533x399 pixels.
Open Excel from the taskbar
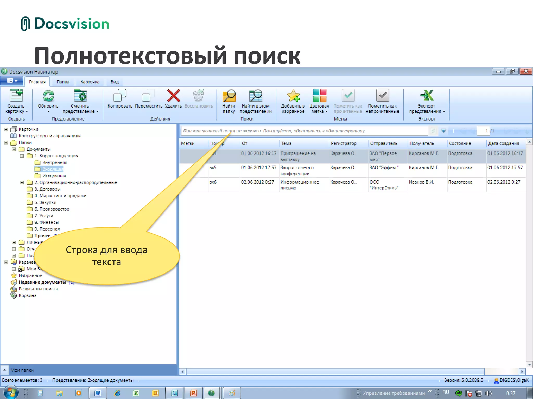pos(136,393)
